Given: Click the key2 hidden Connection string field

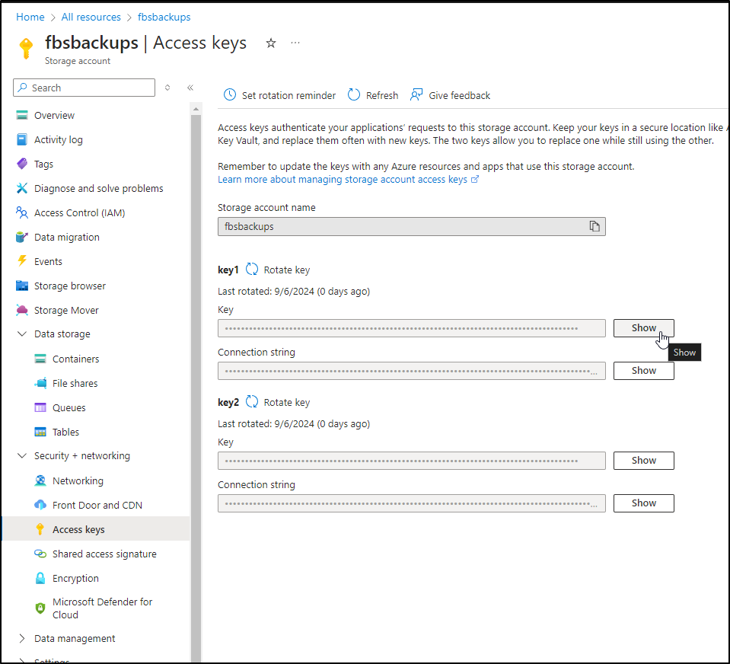Looking at the screenshot, I should [412, 503].
